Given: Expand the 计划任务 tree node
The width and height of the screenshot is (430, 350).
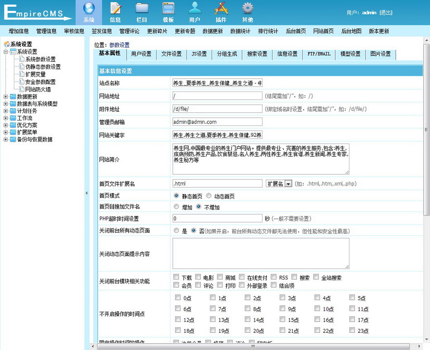Looking at the screenshot, I should 5,111.
